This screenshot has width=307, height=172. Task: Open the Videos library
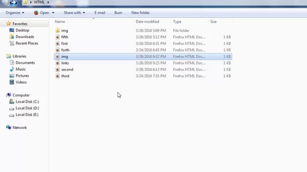[x=21, y=82]
